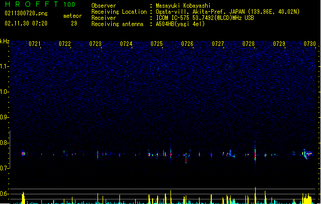Image resolution: width=321 pixels, height=204 pixels.
Task: Click the 1.1 kHz axis label
Action: (5, 66)
